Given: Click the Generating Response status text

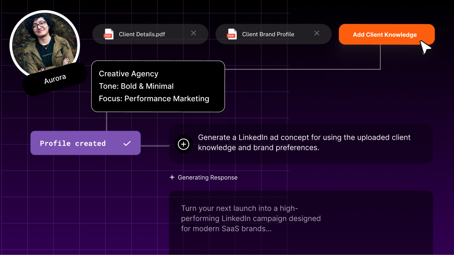Looking at the screenshot, I should click(x=208, y=177).
